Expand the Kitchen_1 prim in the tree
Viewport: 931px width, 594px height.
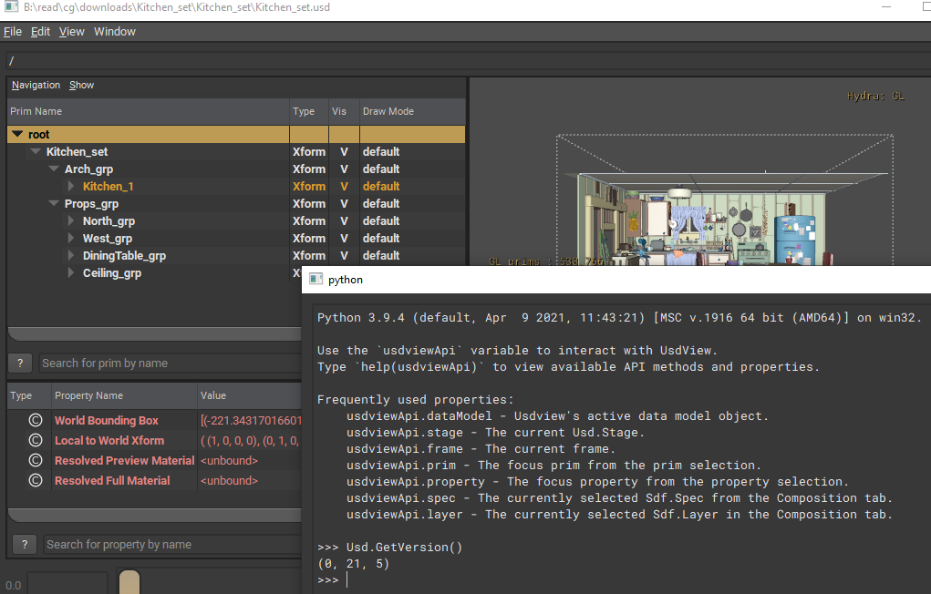click(x=71, y=186)
